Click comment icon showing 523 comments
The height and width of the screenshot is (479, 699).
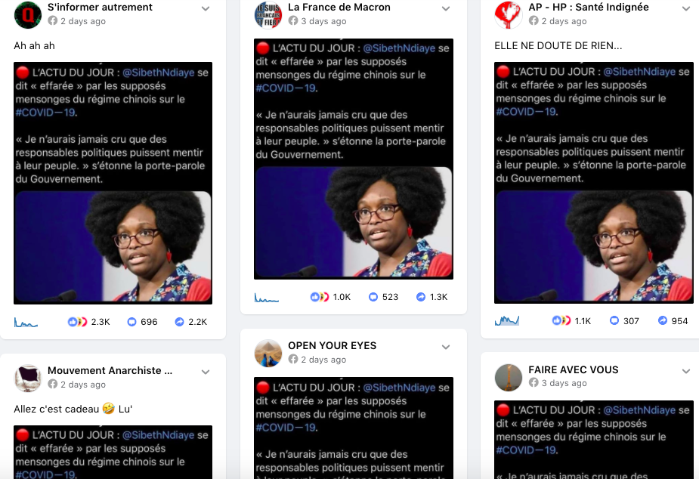(373, 297)
